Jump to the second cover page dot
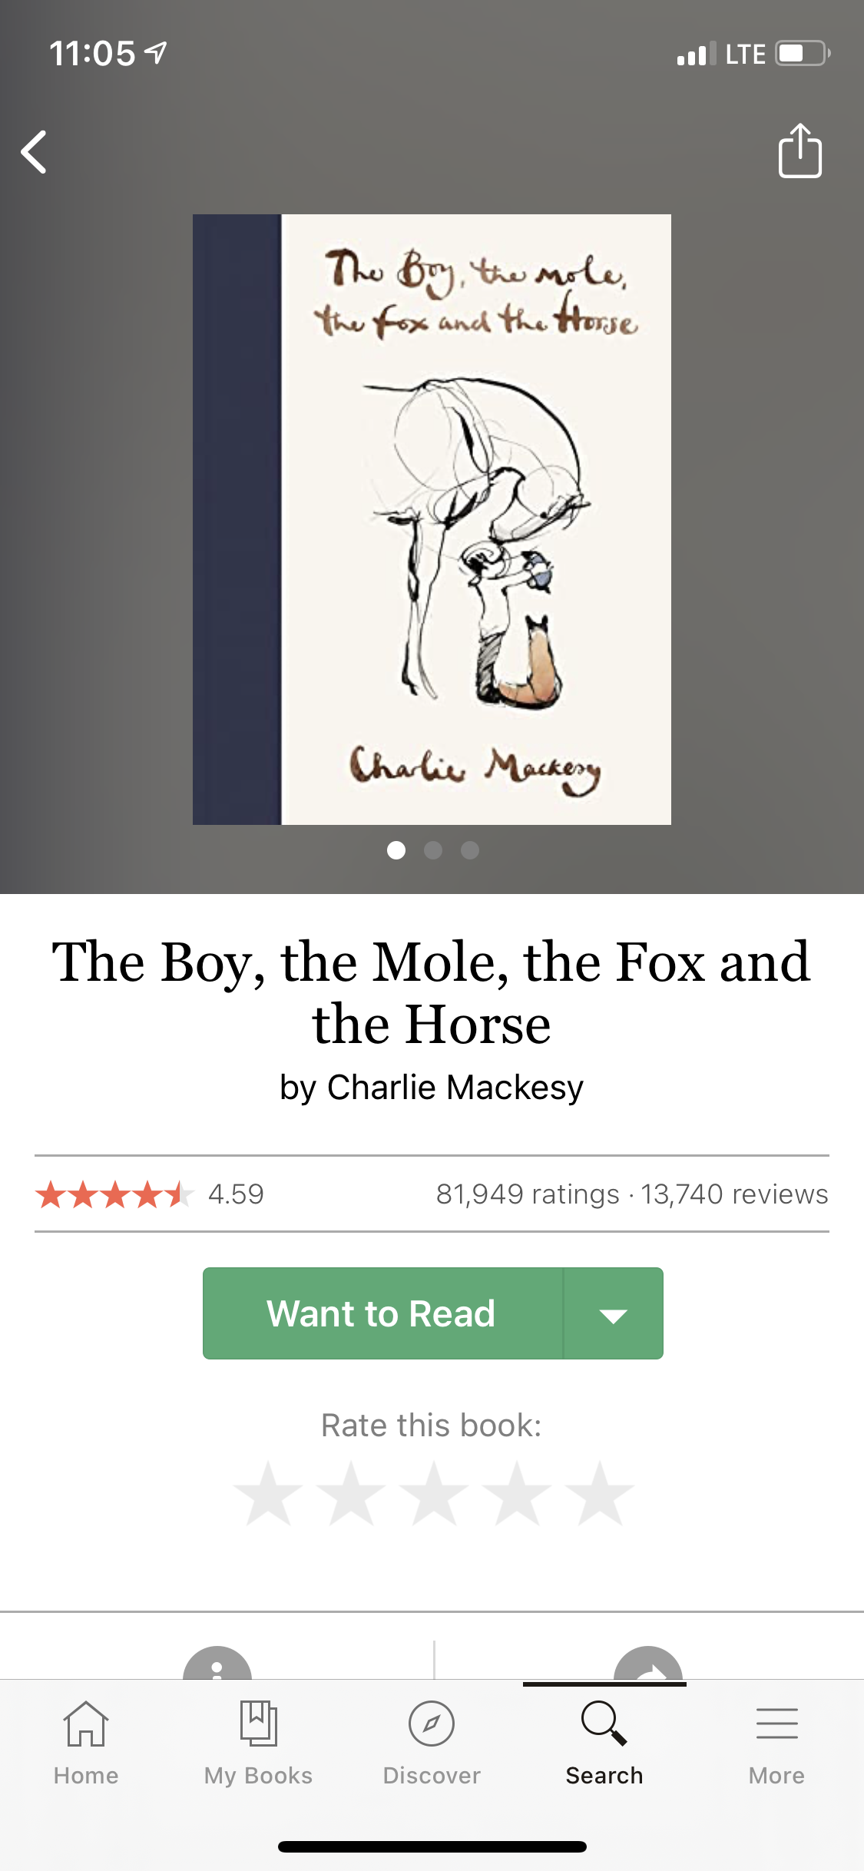The width and height of the screenshot is (864, 1871). point(433,850)
